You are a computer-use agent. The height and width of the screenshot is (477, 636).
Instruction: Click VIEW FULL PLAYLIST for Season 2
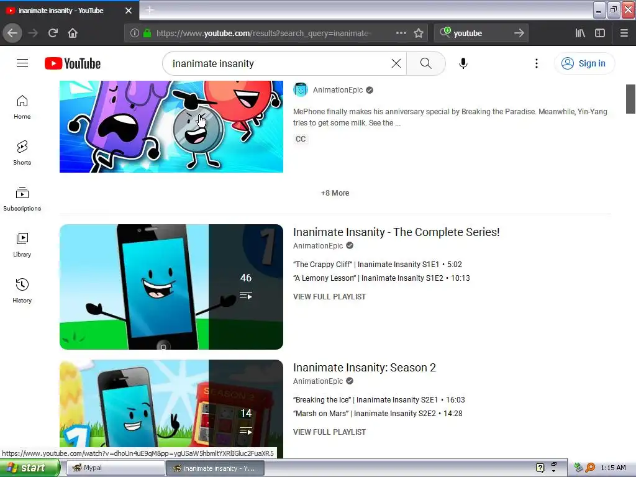[329, 432]
